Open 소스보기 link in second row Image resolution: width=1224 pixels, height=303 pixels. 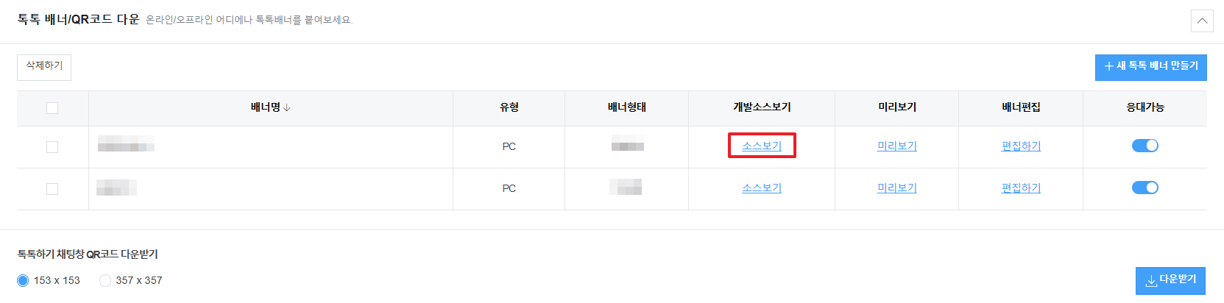(x=762, y=188)
